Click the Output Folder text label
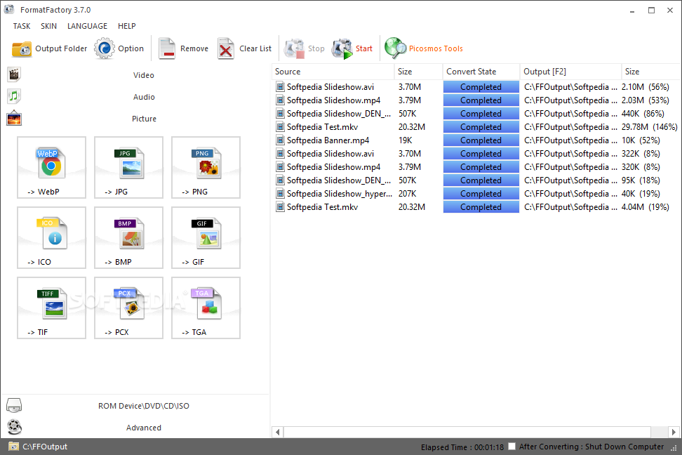Viewport: 682px width, 455px height. click(61, 48)
